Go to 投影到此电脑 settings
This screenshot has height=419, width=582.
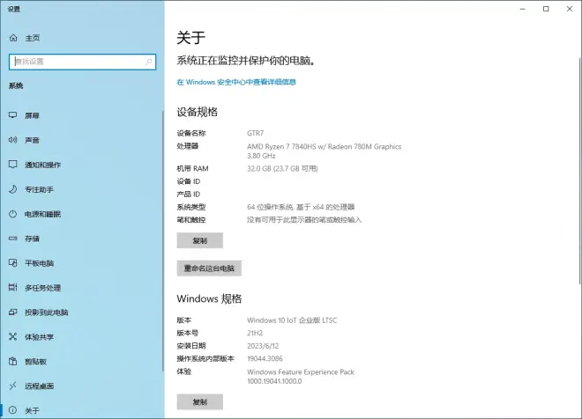click(x=46, y=312)
